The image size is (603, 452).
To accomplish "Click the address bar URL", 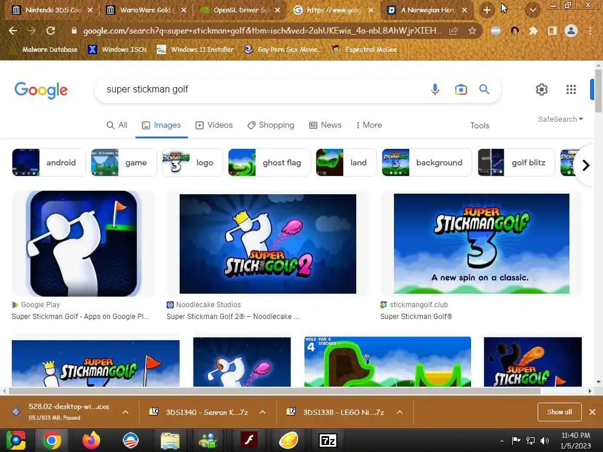I will pos(262,31).
